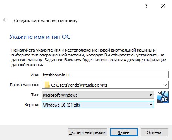This screenshot has height=140, width=172.
Task: Click the question mark help icon
Action: tap(146, 6)
